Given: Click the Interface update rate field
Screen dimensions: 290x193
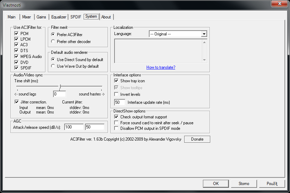Looking at the screenshot, I should 120,102.
